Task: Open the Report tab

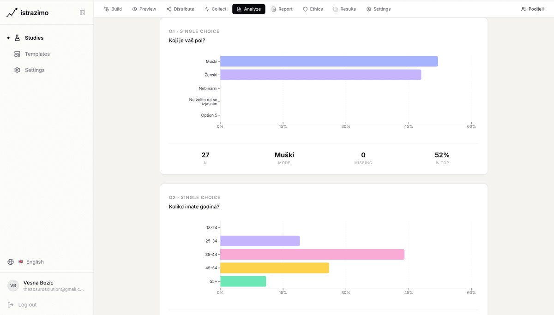Action: tap(282, 9)
